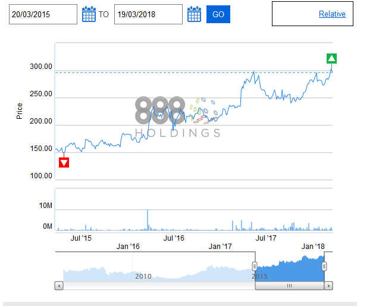Select the navigator's right range handle
The height and width of the screenshot is (306, 376).
pyautogui.click(x=324, y=266)
